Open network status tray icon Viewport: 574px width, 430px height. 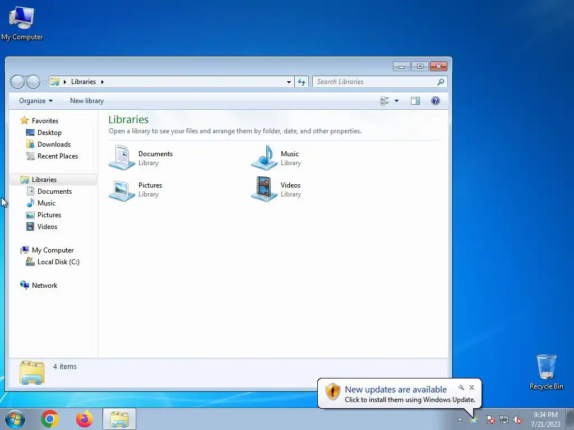tap(504, 419)
